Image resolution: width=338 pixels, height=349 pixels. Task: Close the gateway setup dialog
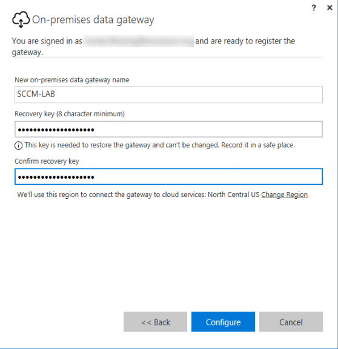tap(330, 8)
